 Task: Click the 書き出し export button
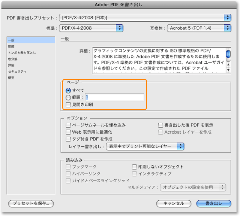(x=213, y=204)
